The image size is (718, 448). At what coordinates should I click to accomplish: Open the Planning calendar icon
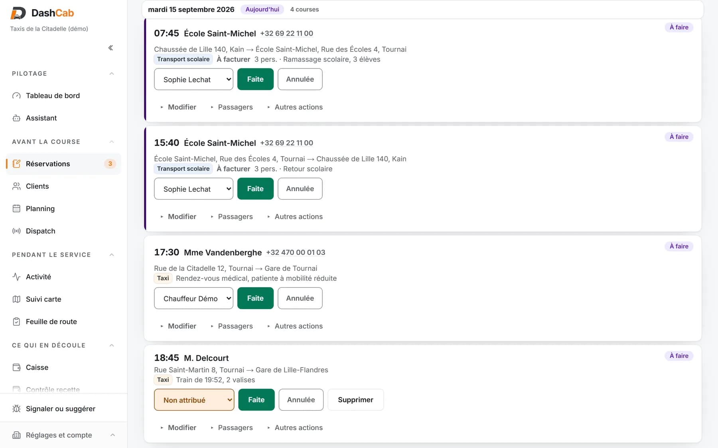point(16,209)
